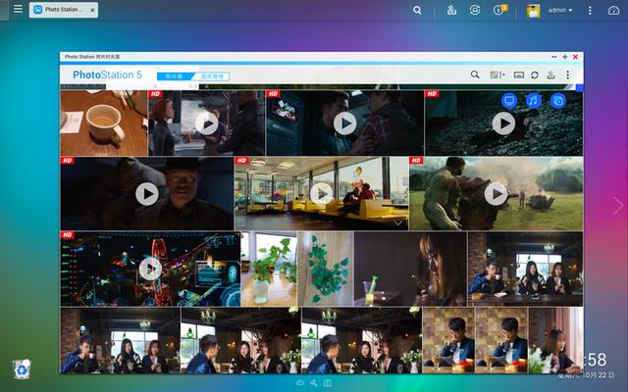Viewport: 628px width, 392px height.
Task: Click the HD badge on the Hulk video
Action: click(416, 161)
